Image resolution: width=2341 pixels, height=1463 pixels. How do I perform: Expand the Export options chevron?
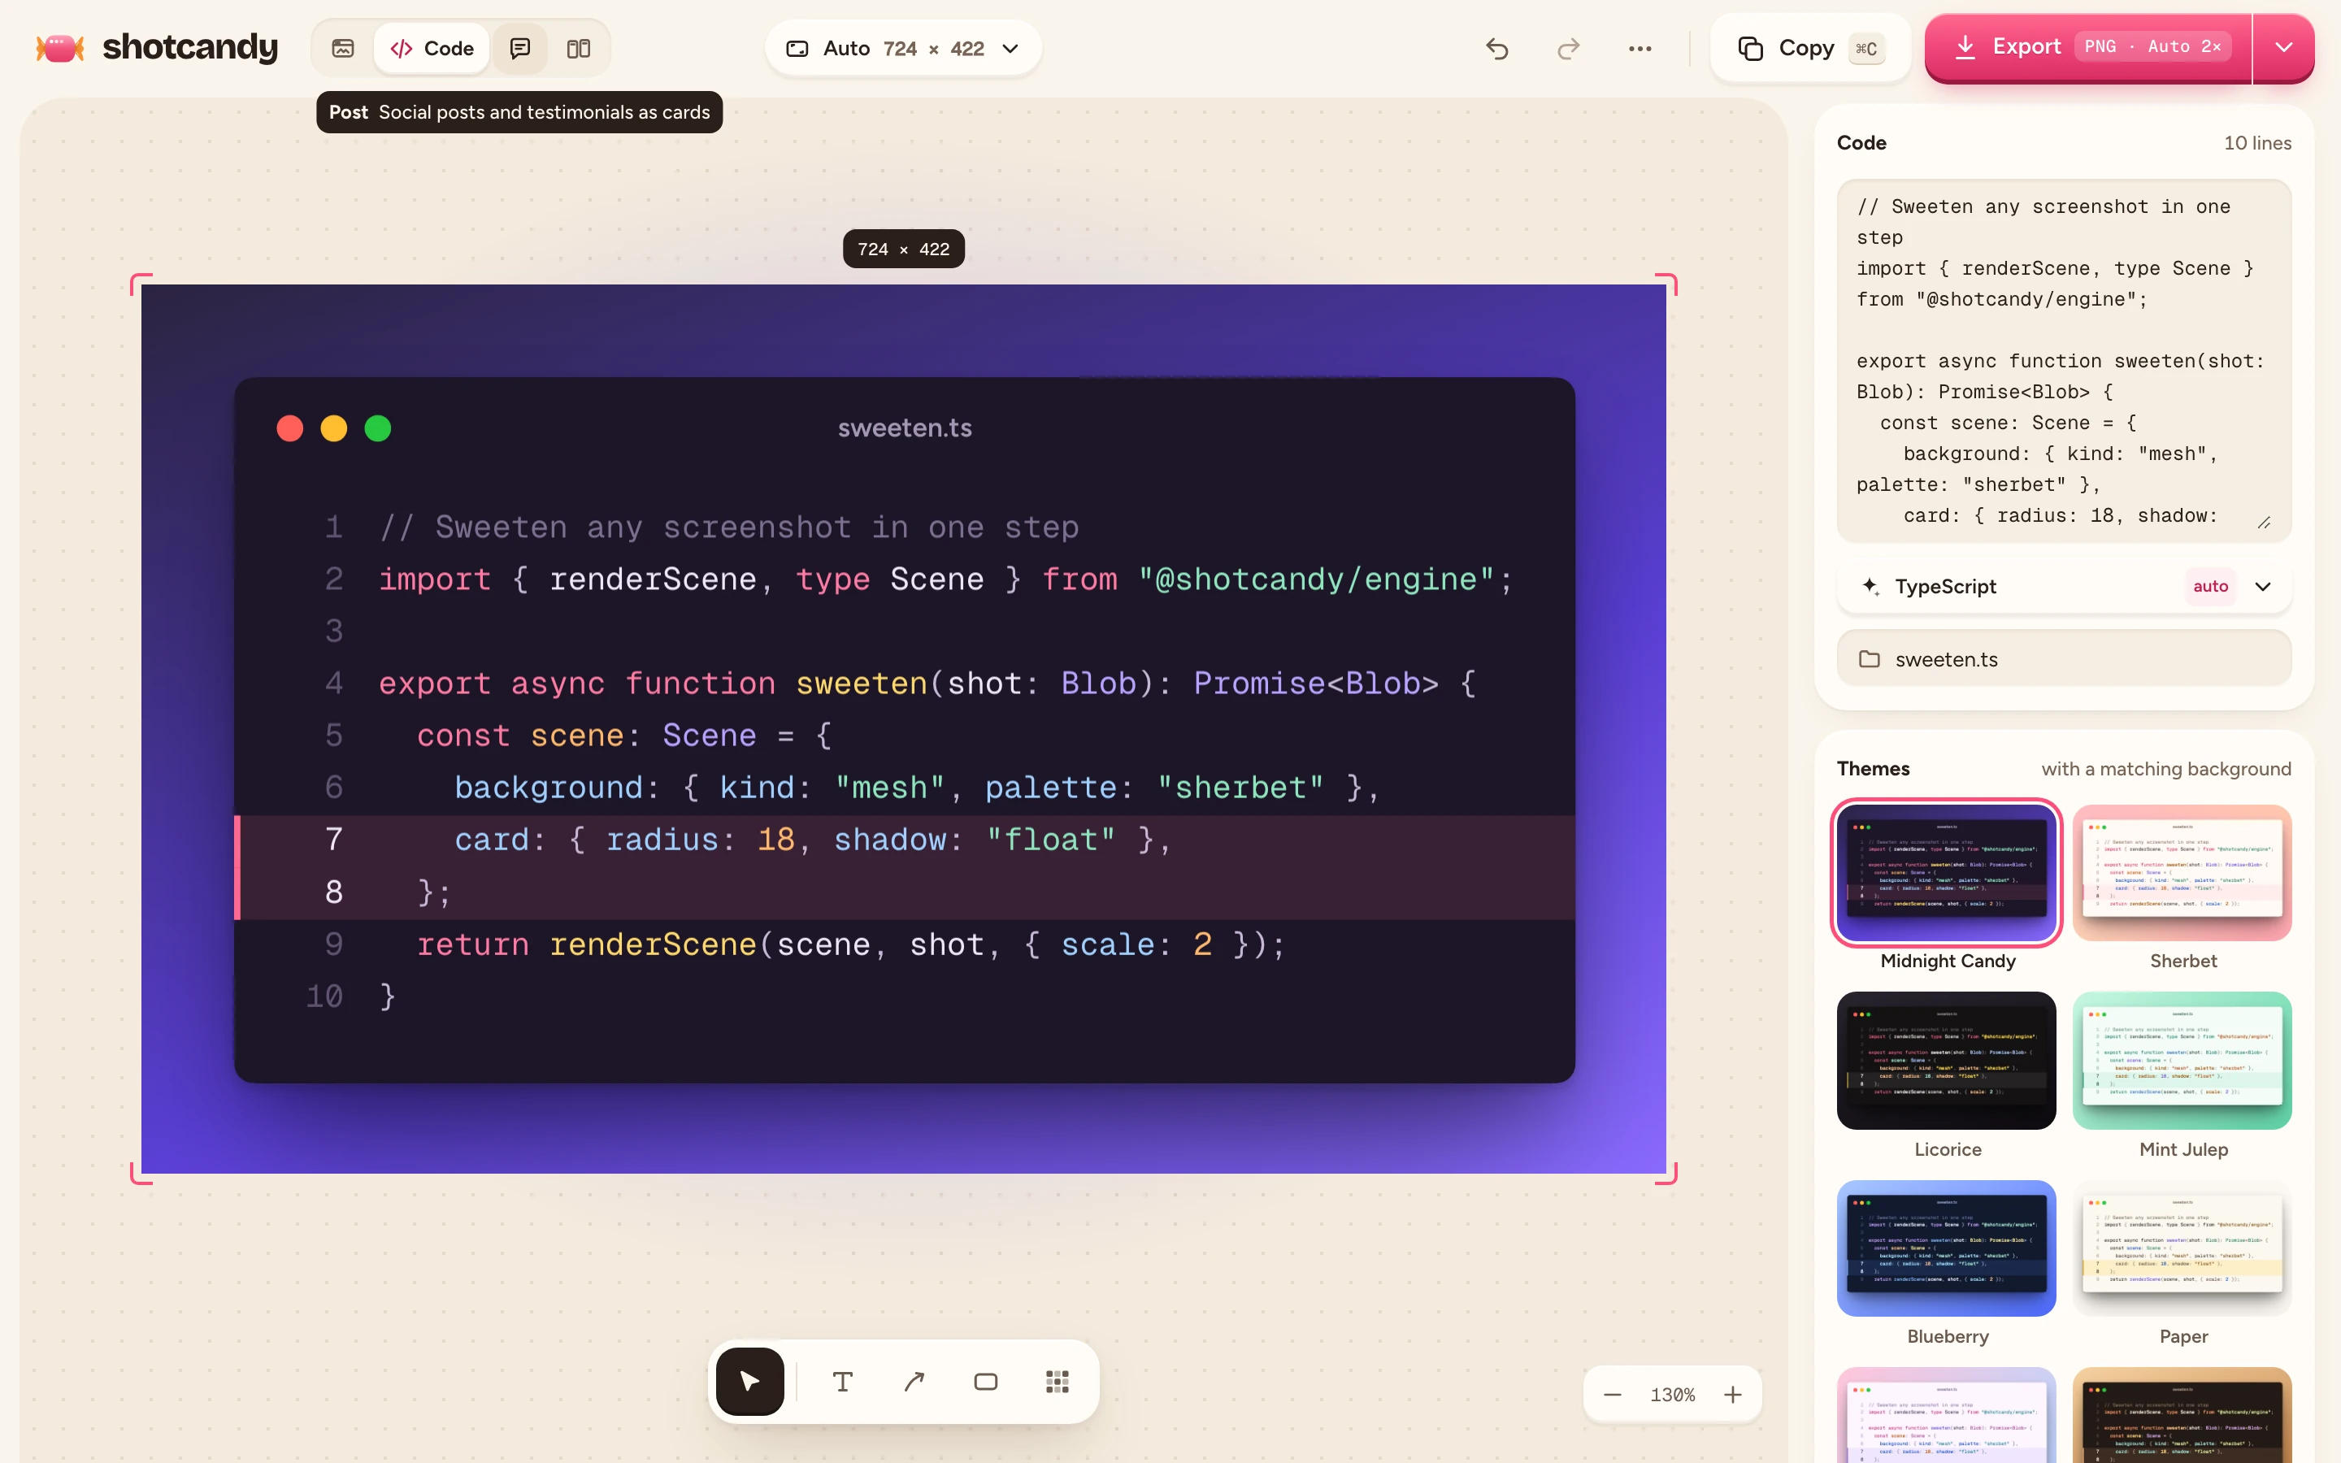[x=2283, y=46]
